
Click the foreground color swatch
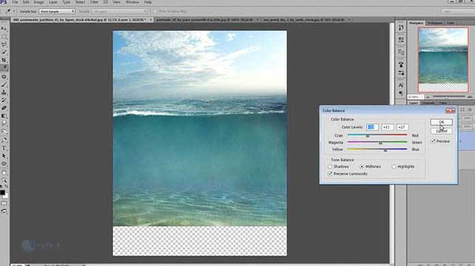tap(3, 193)
